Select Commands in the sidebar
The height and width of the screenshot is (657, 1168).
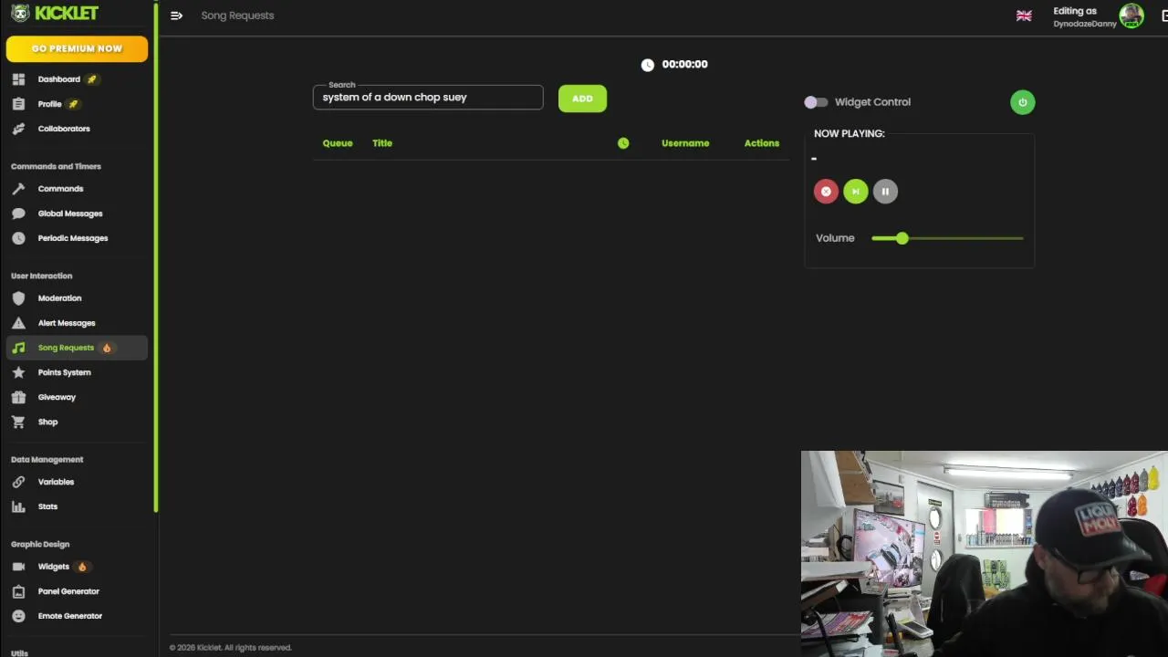(x=60, y=189)
